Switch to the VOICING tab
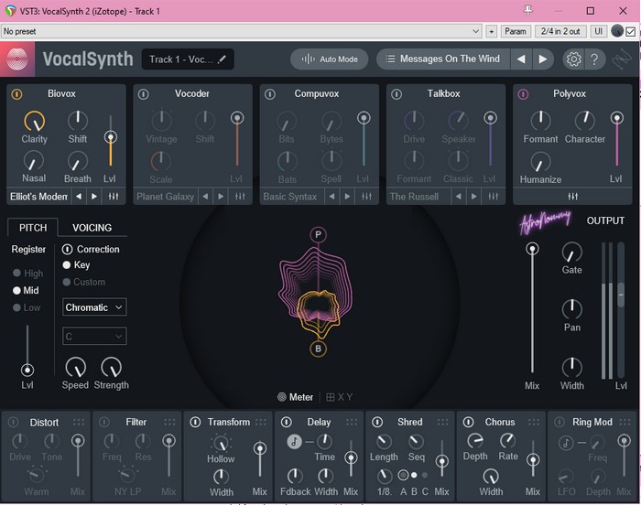Viewport: 641px width, 505px height. click(x=92, y=228)
